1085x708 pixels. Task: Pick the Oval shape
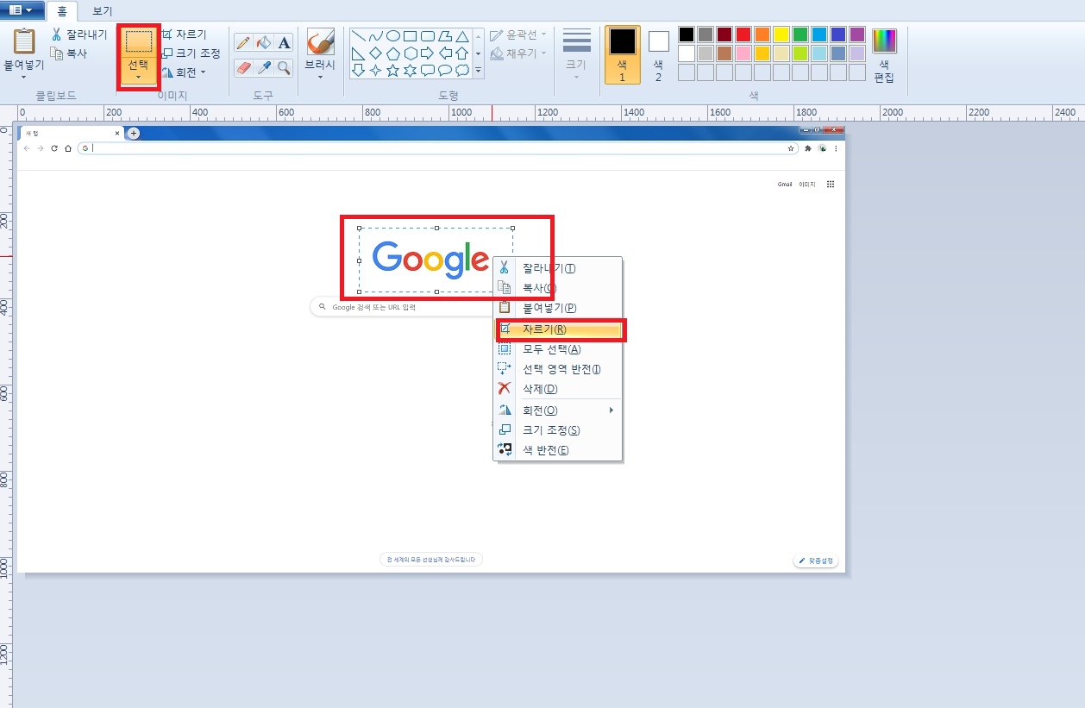click(392, 36)
